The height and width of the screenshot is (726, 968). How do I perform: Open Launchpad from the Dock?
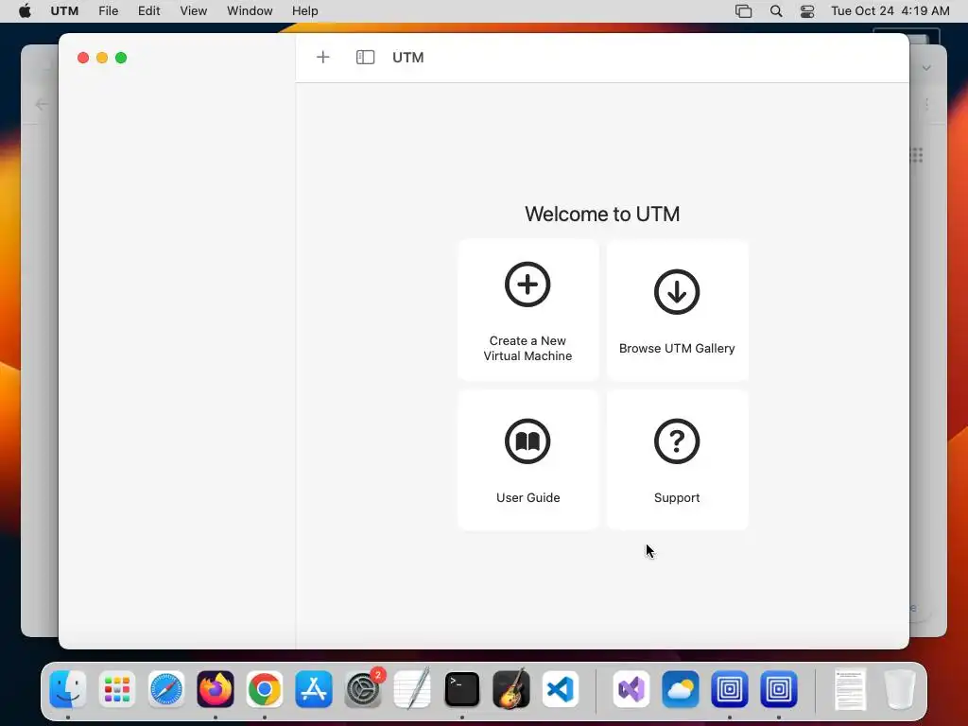116,689
